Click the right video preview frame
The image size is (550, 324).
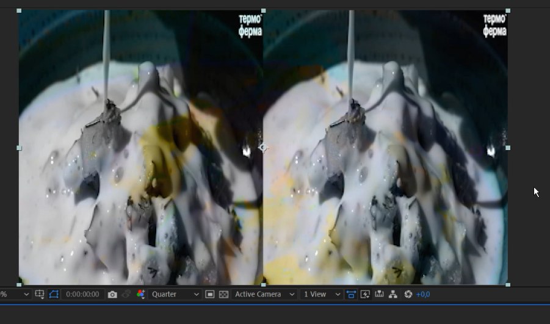click(386, 147)
